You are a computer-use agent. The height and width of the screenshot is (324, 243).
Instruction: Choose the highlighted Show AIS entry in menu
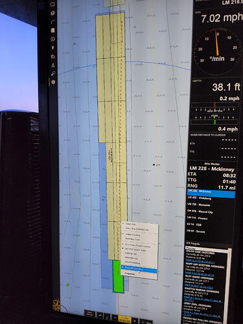coord(139,269)
